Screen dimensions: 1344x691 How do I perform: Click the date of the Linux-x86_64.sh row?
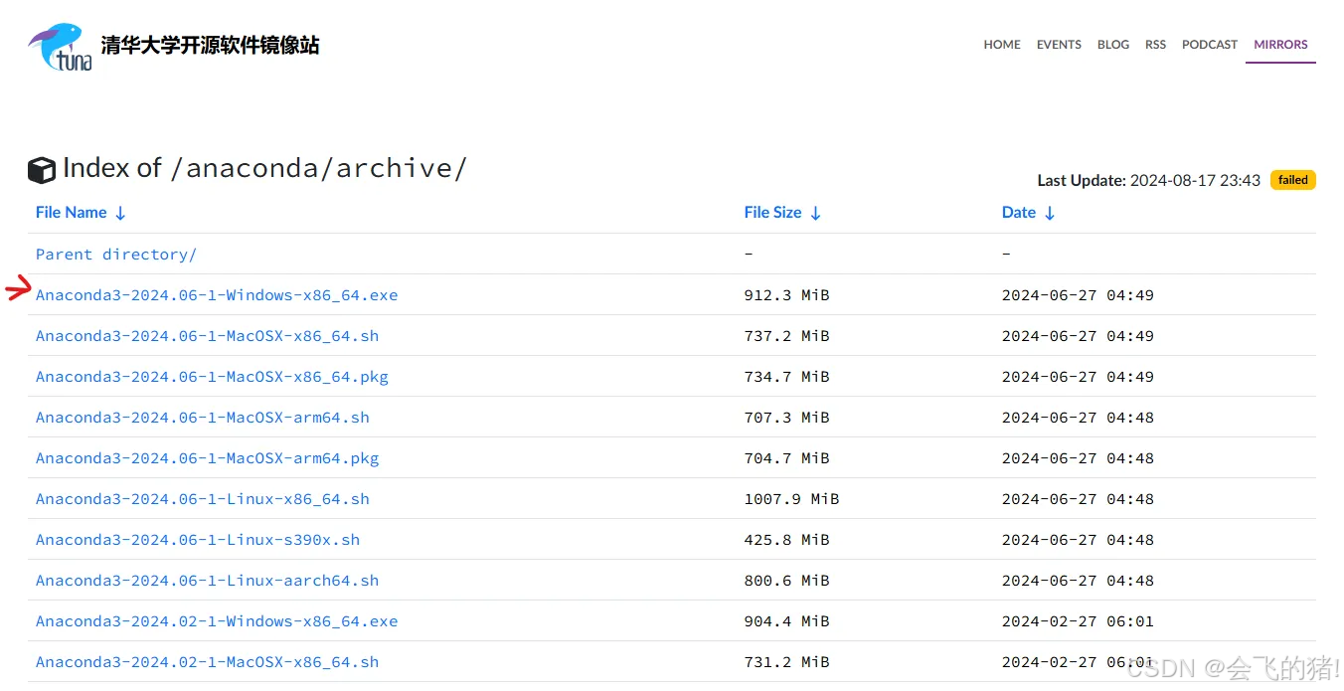pos(1078,499)
